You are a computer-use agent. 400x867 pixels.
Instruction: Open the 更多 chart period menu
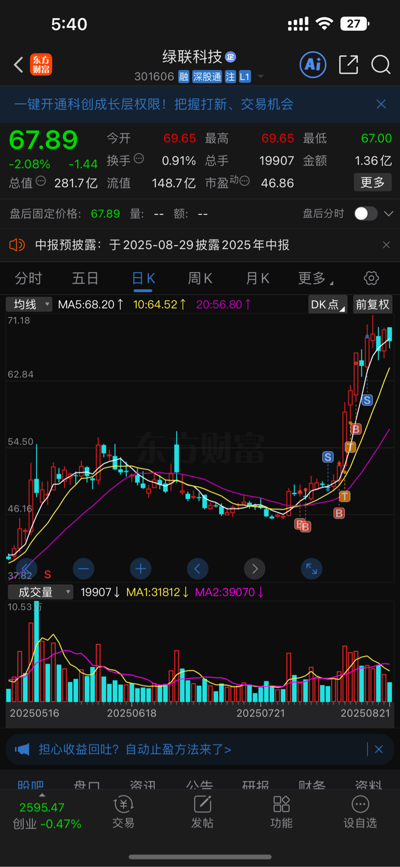(x=315, y=278)
